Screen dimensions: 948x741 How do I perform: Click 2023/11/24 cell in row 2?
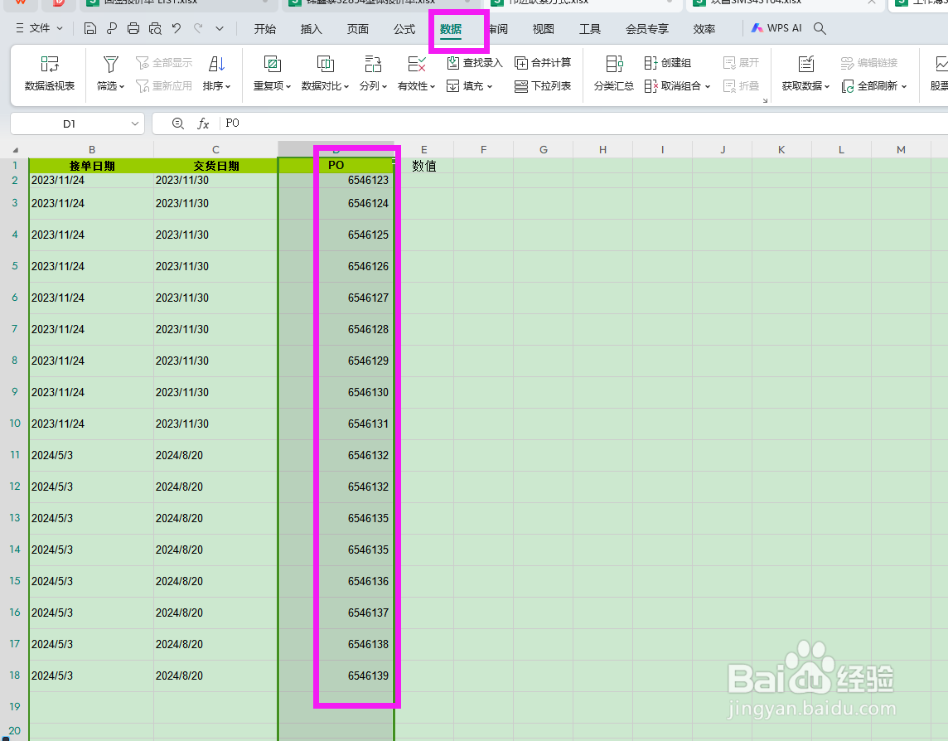pos(92,180)
